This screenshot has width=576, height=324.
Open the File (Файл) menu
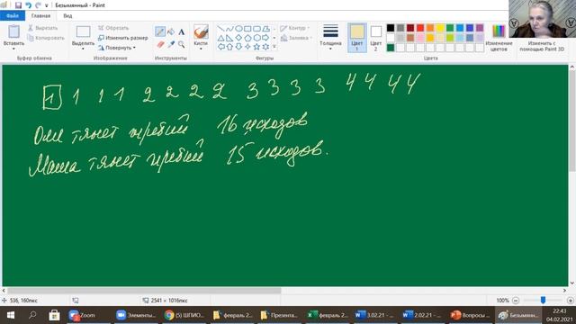[13, 16]
